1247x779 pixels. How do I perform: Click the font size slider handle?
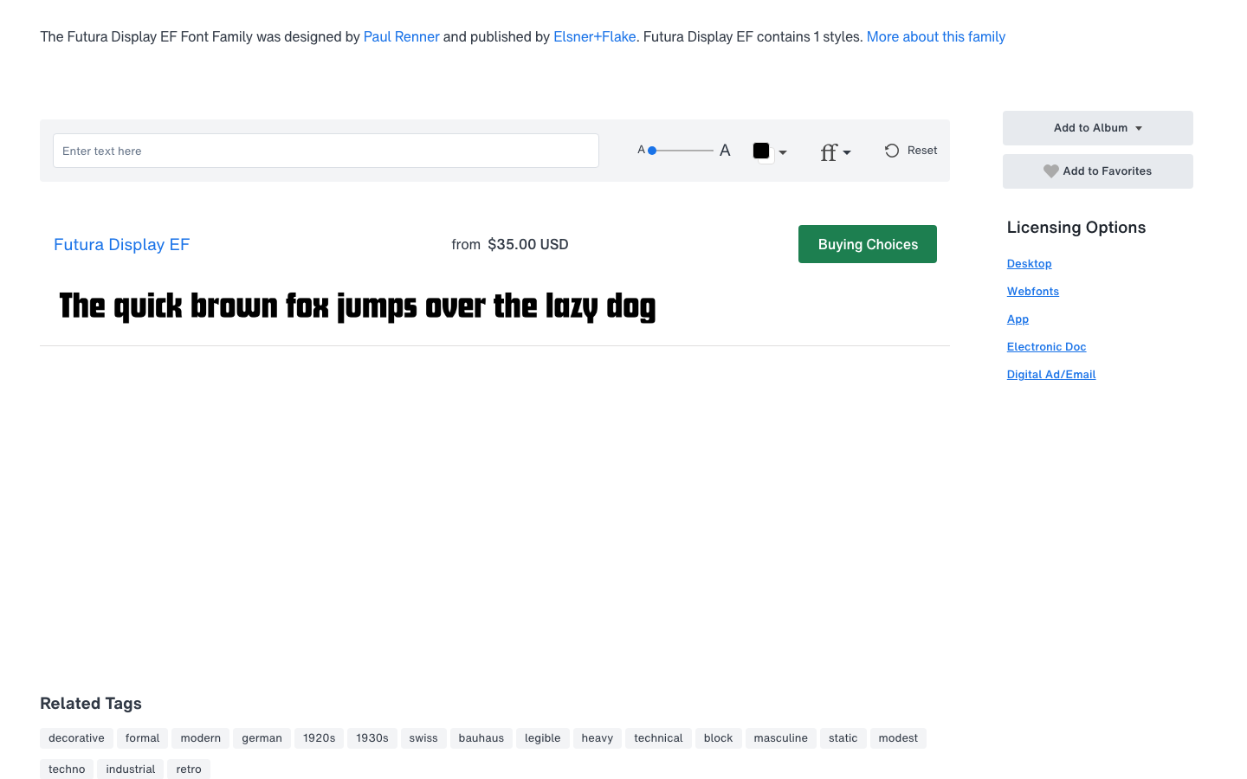click(x=652, y=151)
